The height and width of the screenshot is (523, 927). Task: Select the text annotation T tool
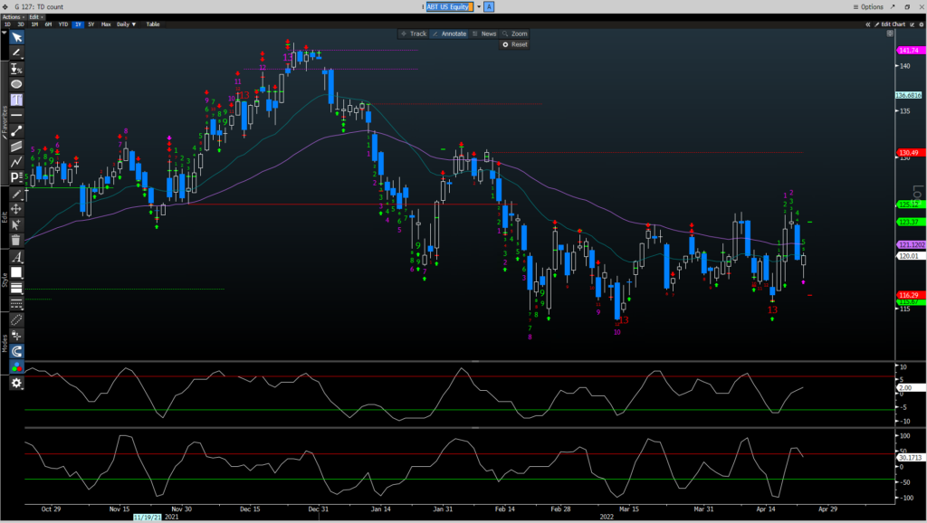(x=16, y=100)
